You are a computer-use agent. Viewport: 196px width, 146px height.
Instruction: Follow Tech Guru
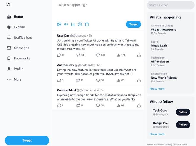183,112
